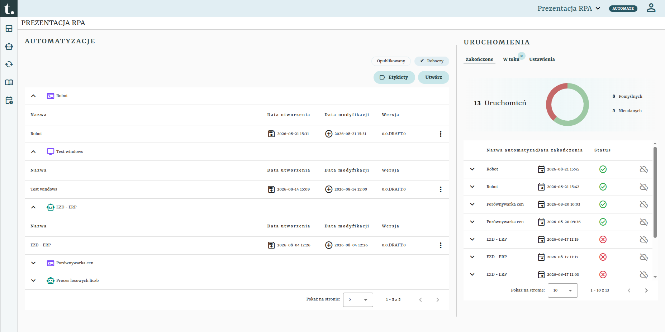Toggle the Roboczy filter chip
The height and width of the screenshot is (332, 665).
coord(432,61)
